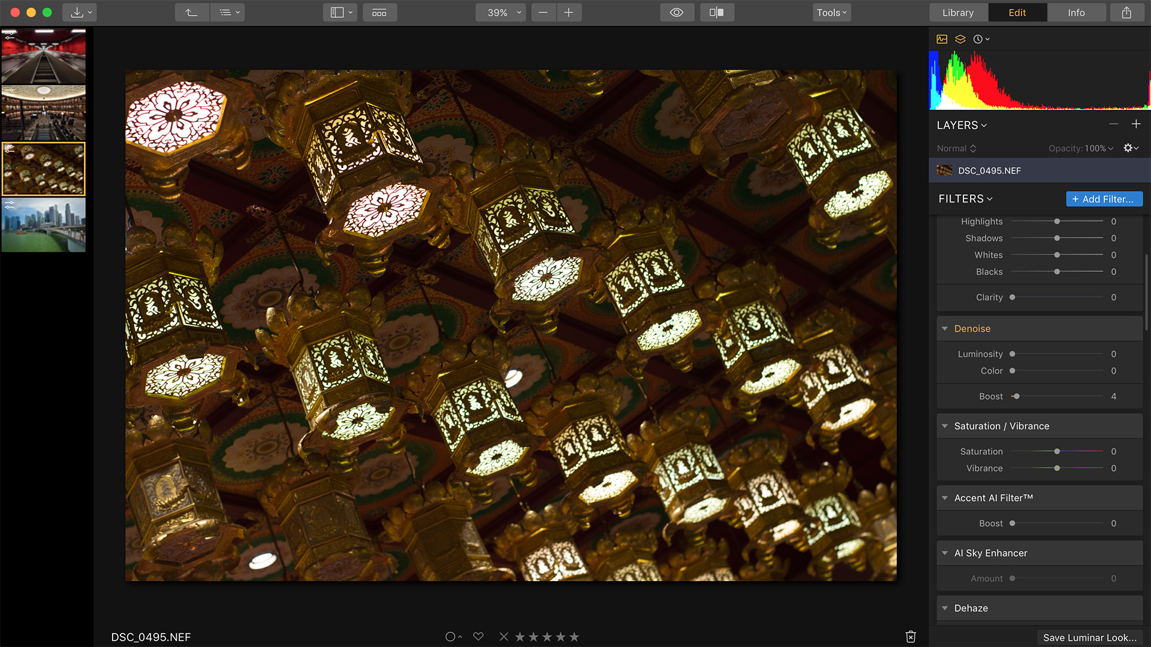Click the layers stack panel icon
This screenshot has height=647, width=1151.
pyautogui.click(x=960, y=39)
